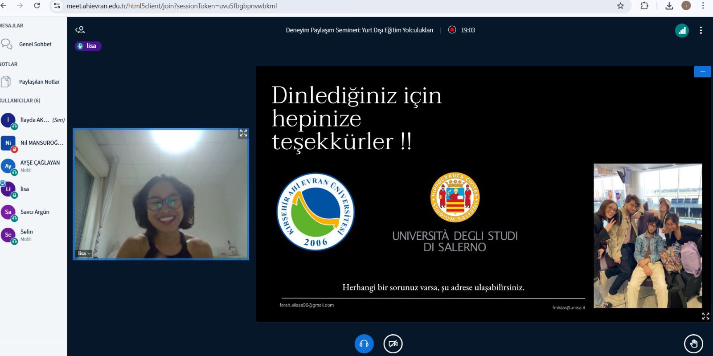Toggle the webcam sharing button
Screen dimensions: 713x356
point(393,344)
